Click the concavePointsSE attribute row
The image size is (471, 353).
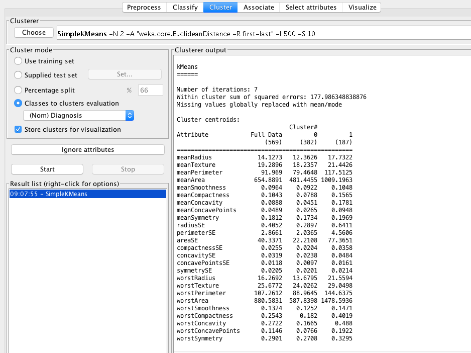coord(264,262)
